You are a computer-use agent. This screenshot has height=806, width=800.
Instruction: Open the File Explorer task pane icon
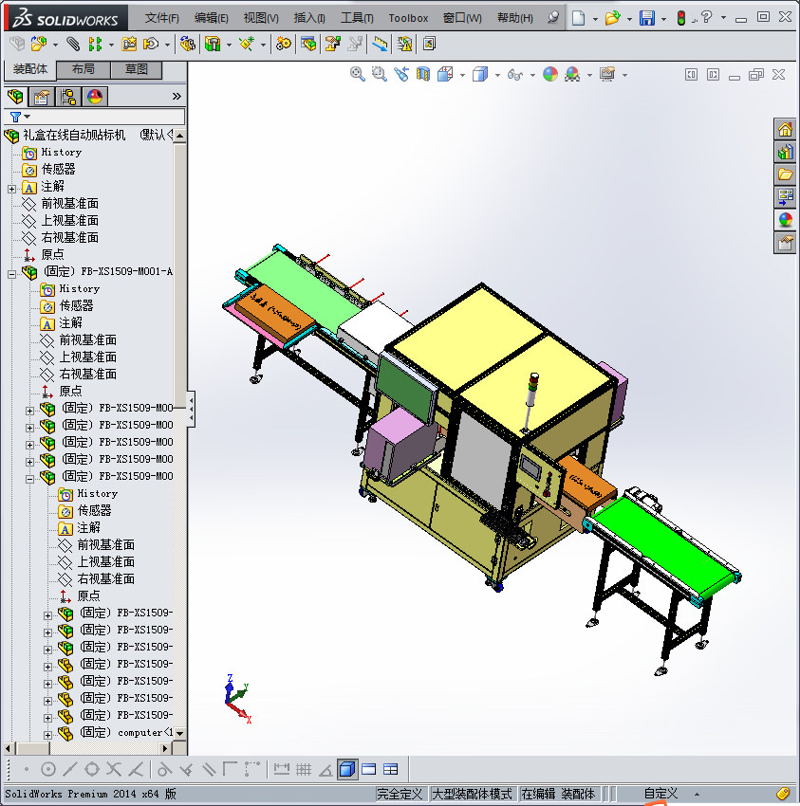coord(785,174)
